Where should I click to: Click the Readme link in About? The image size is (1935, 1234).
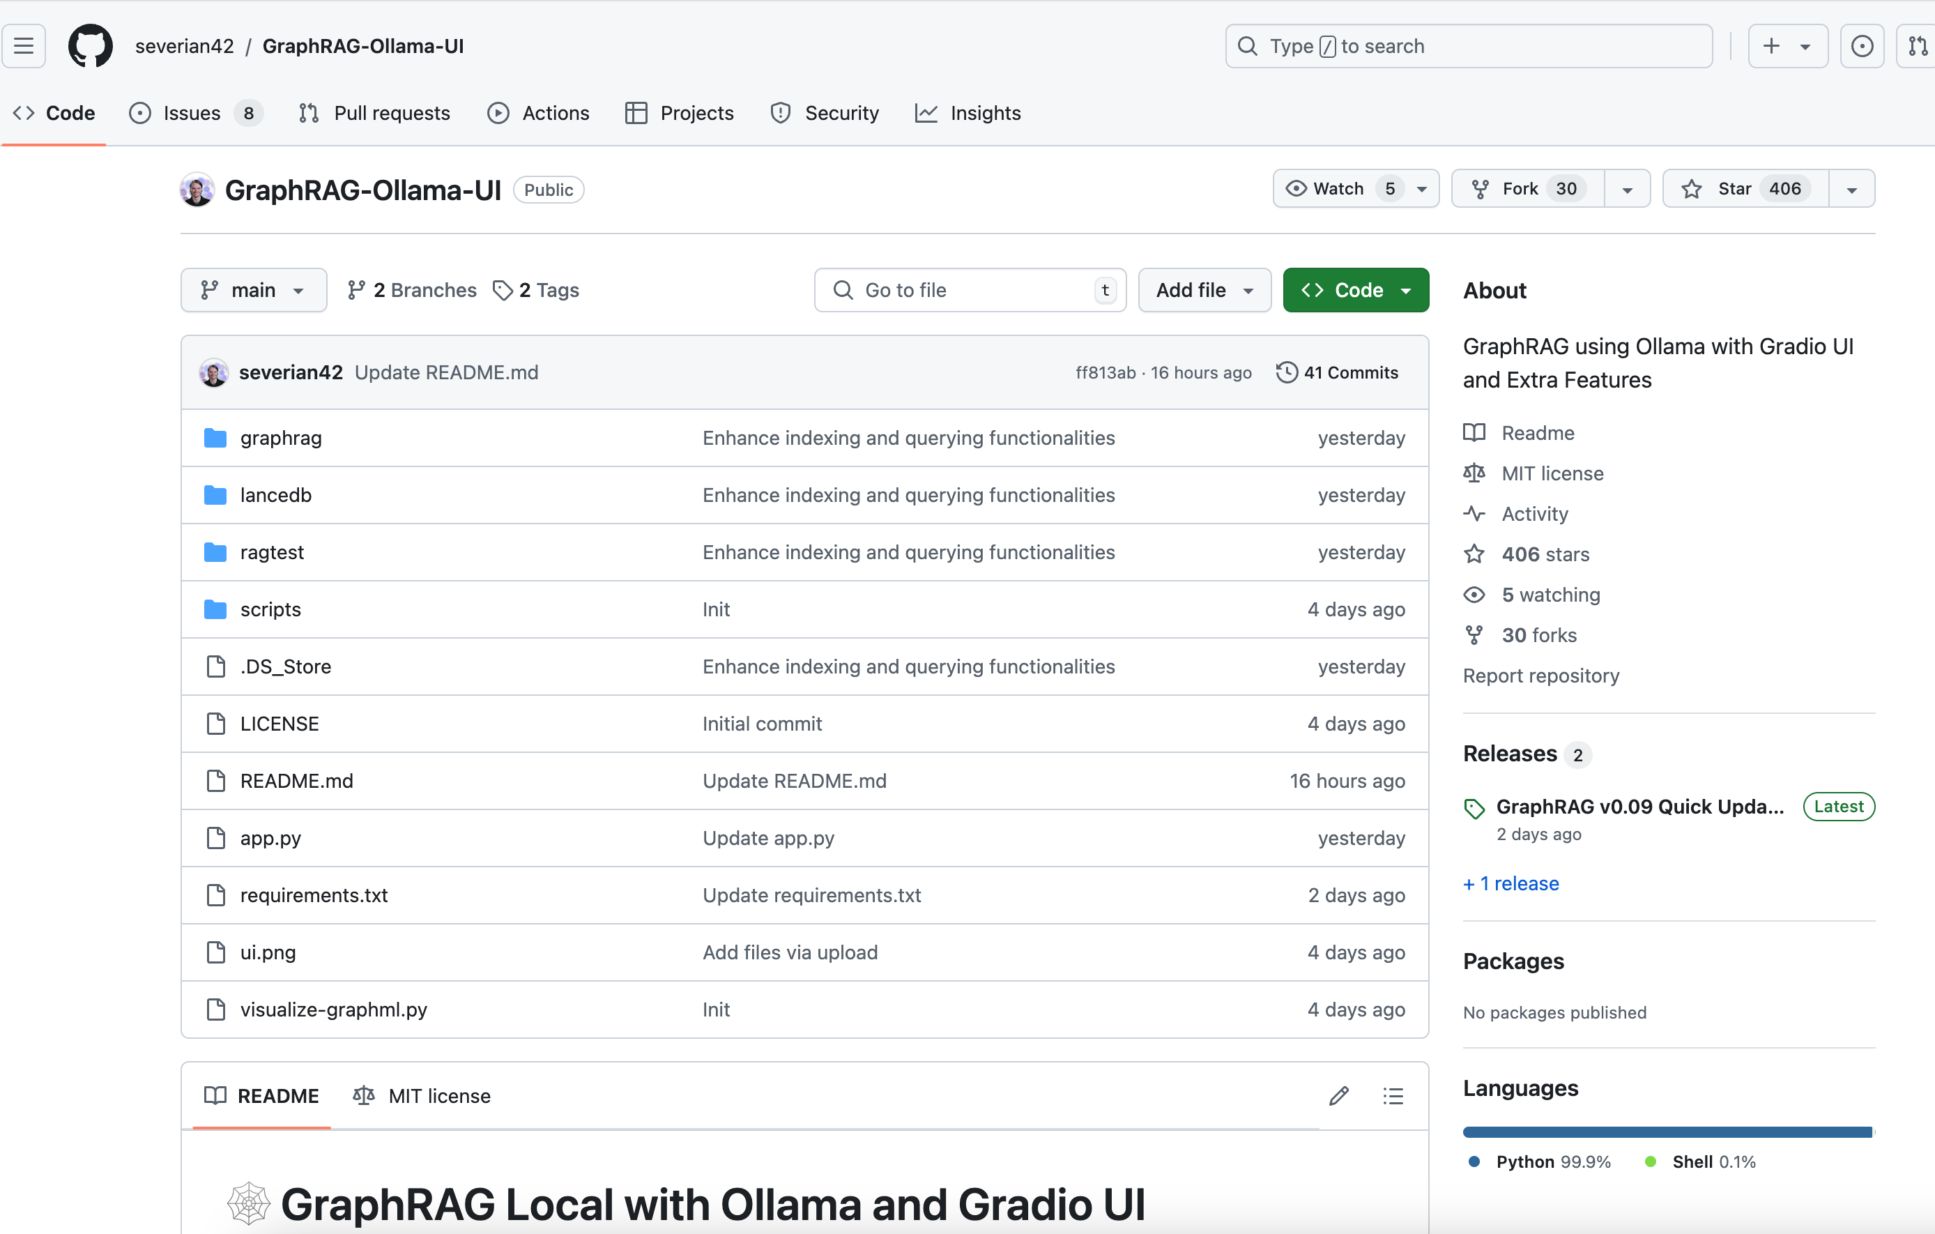[1519, 434]
